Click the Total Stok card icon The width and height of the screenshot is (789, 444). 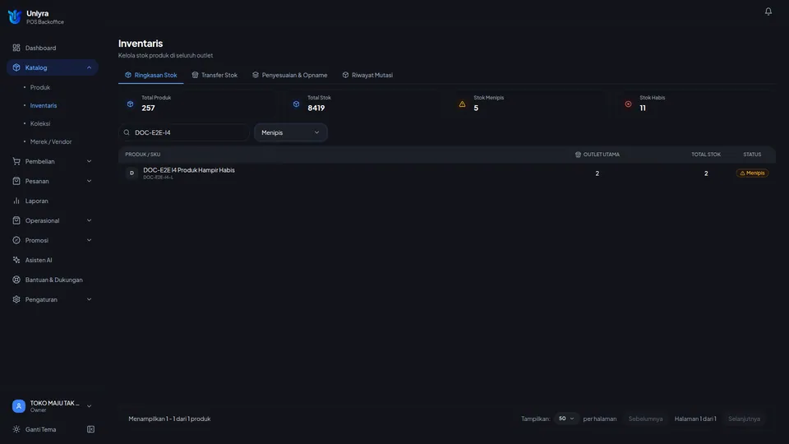click(x=297, y=104)
